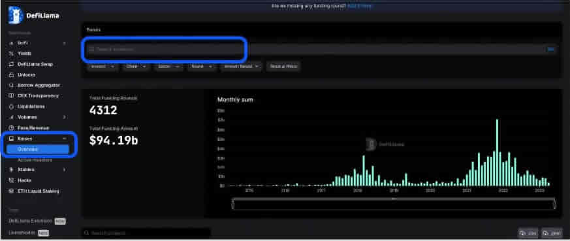Go to Unlocks via its lock icon
570x241 pixels.
pyautogui.click(x=11, y=75)
